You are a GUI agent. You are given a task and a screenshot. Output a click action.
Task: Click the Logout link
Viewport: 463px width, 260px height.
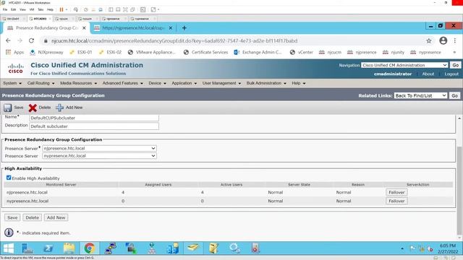tap(451, 74)
